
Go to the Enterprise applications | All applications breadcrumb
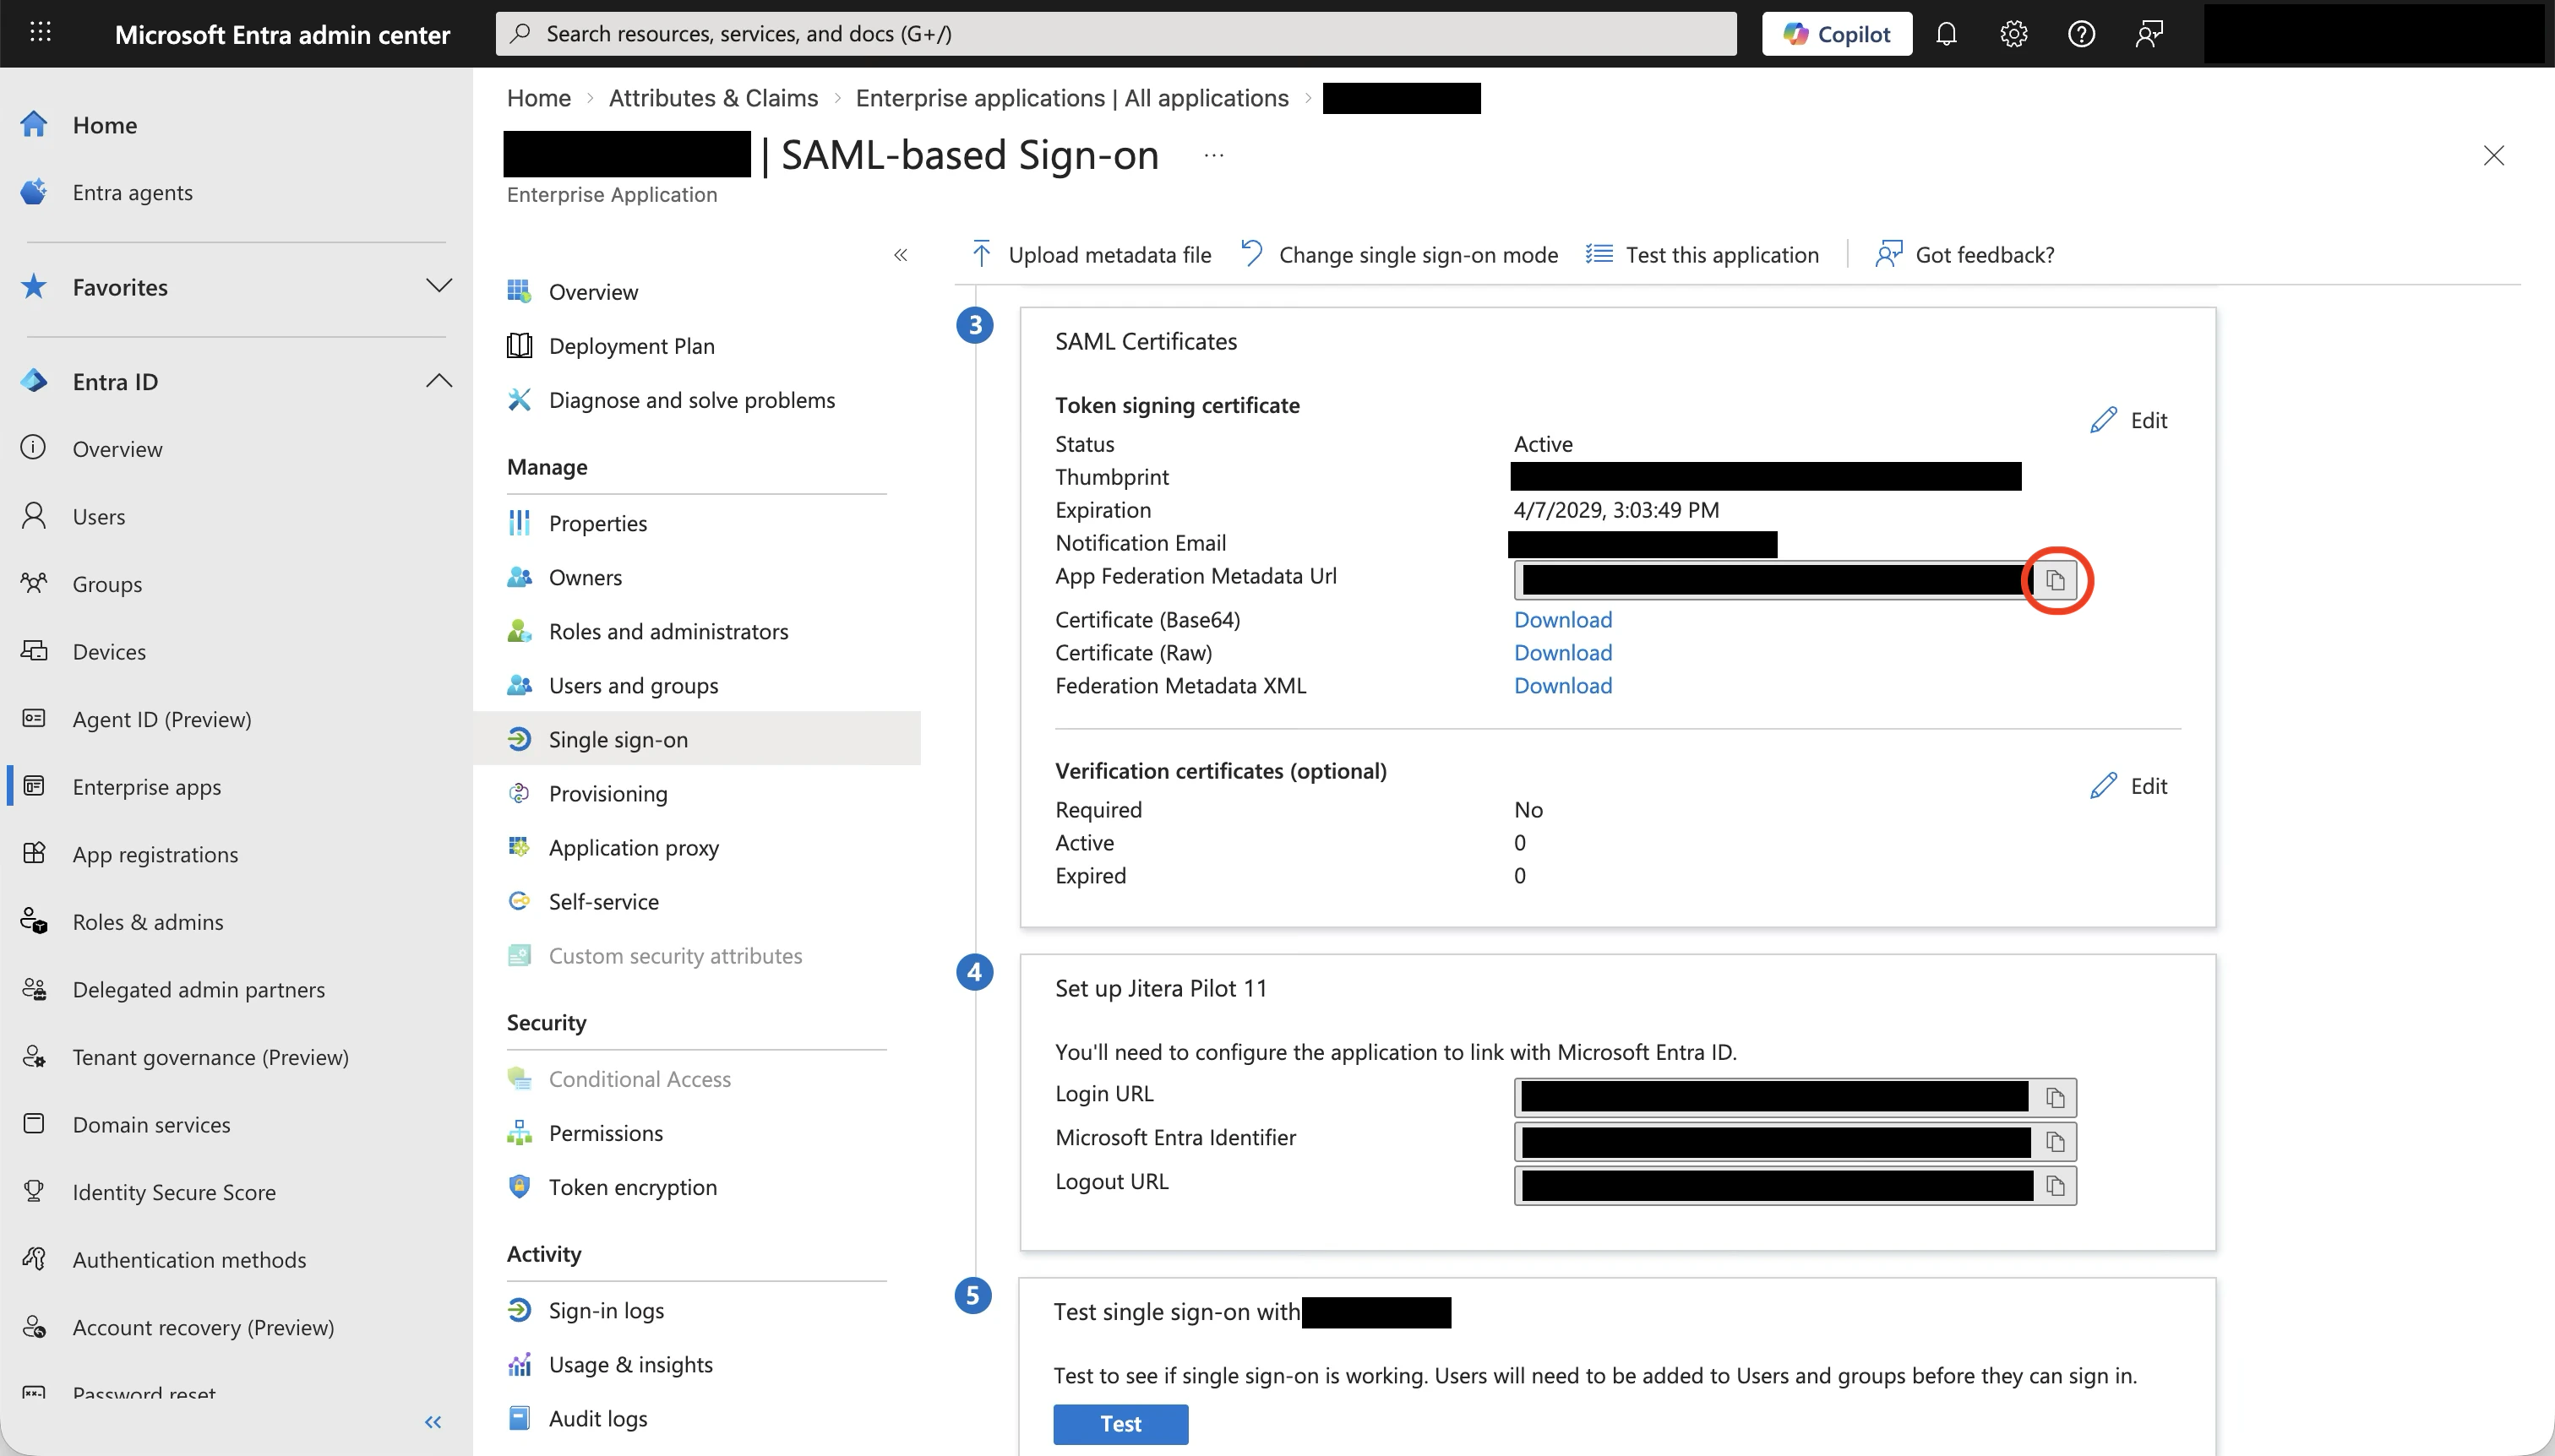click(x=1071, y=98)
